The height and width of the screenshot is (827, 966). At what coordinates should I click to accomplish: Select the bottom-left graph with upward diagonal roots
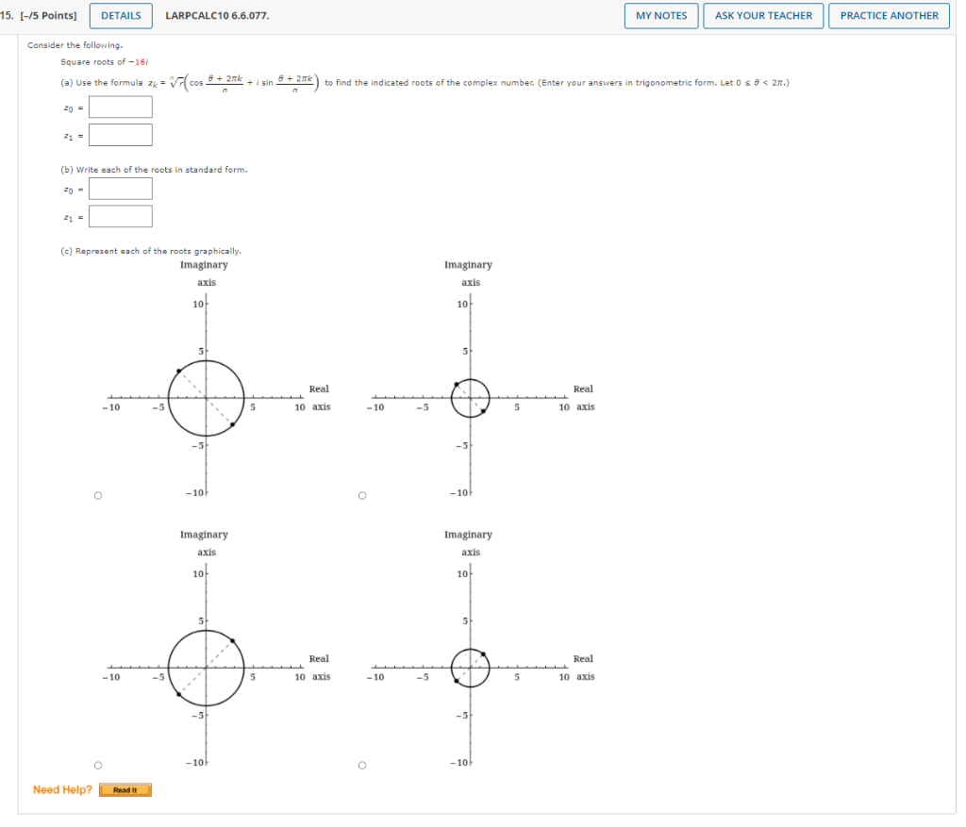point(98,765)
